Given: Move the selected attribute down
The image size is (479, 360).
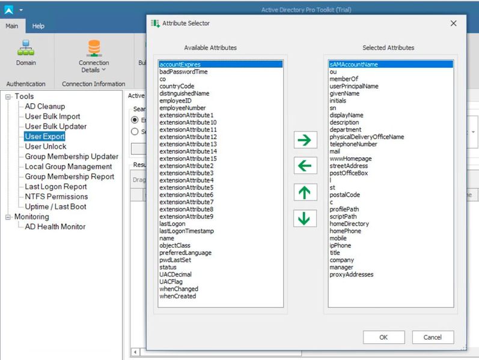Looking at the screenshot, I should 305,218.
